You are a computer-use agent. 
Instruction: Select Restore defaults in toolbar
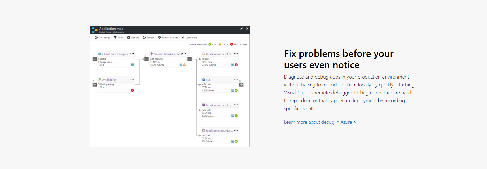pyautogui.click(x=168, y=38)
